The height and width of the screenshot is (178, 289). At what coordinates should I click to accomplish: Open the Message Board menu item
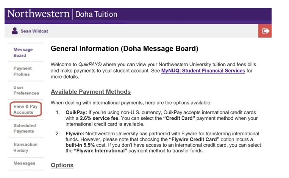pyautogui.click(x=23, y=53)
